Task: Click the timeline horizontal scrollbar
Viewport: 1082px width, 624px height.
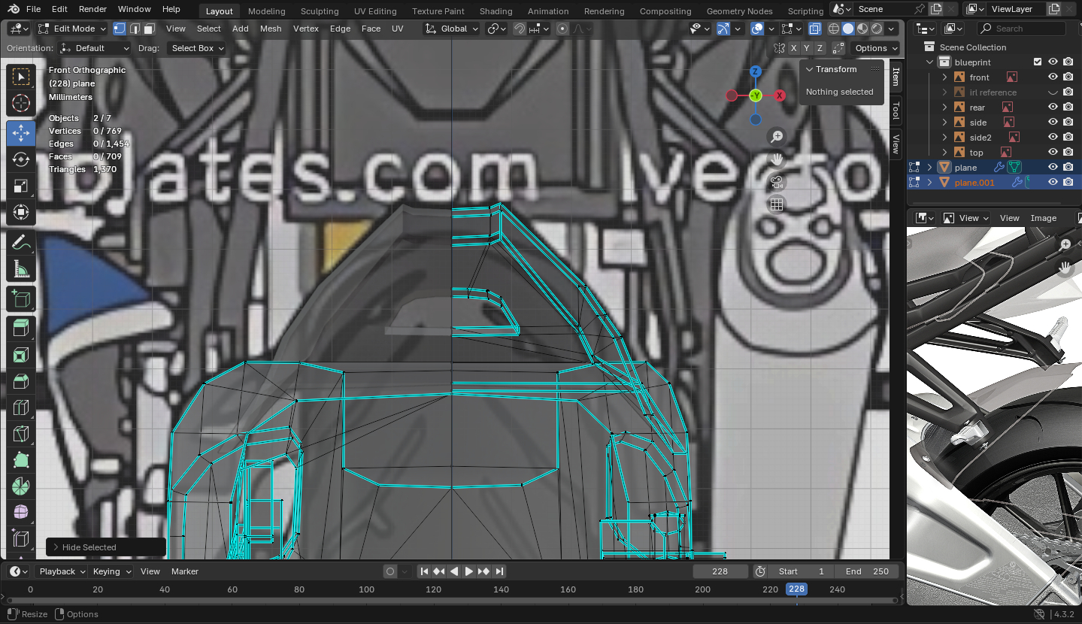Action: click(x=453, y=601)
